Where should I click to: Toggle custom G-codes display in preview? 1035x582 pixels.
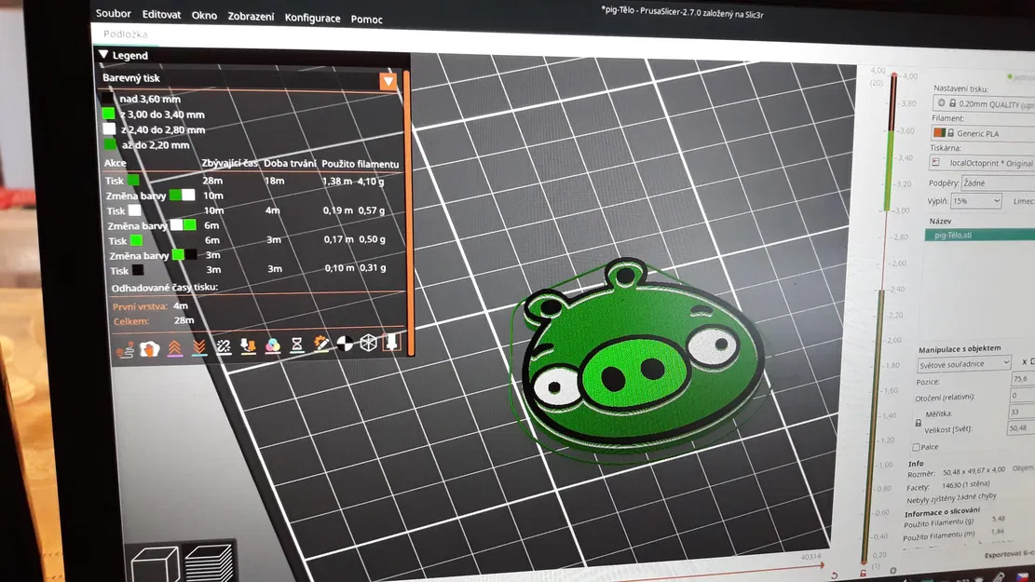(321, 345)
